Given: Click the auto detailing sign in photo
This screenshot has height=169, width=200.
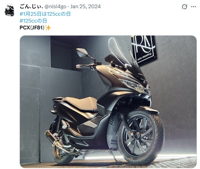Looking at the screenshot, I should point(144,50).
